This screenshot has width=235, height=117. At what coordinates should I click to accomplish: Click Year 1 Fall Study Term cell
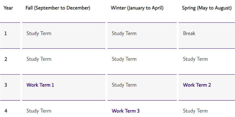[39, 33]
